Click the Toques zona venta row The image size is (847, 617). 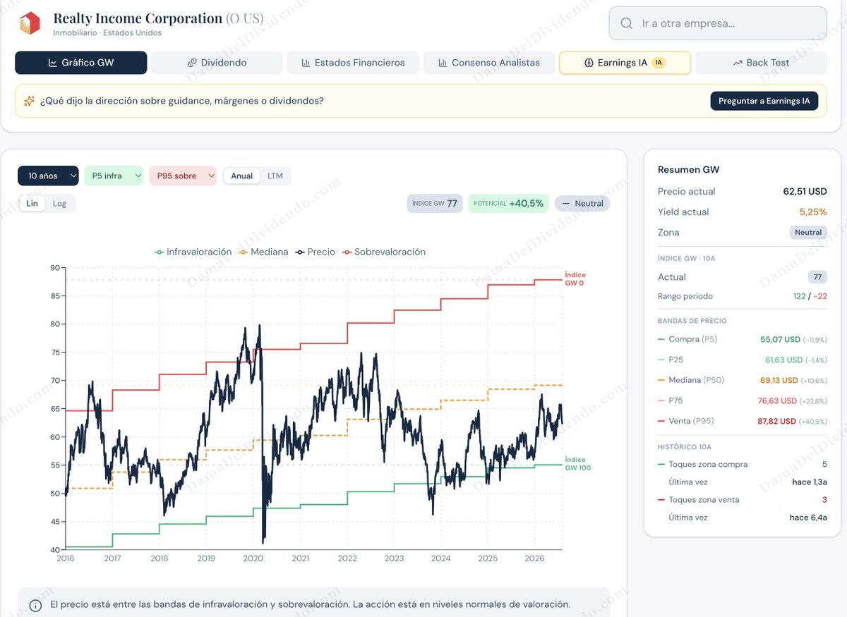743,500
